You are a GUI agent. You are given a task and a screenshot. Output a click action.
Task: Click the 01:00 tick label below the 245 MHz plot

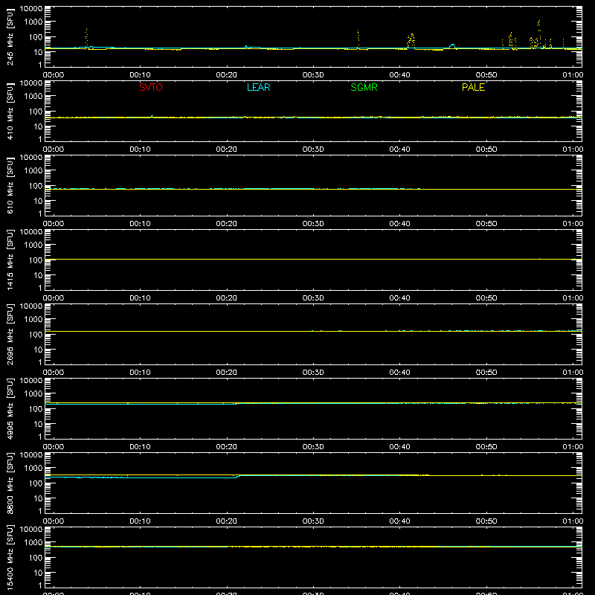(x=573, y=75)
